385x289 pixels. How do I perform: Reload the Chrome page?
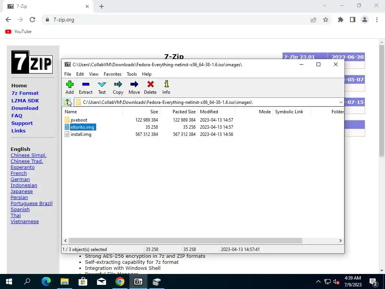tap(32, 20)
